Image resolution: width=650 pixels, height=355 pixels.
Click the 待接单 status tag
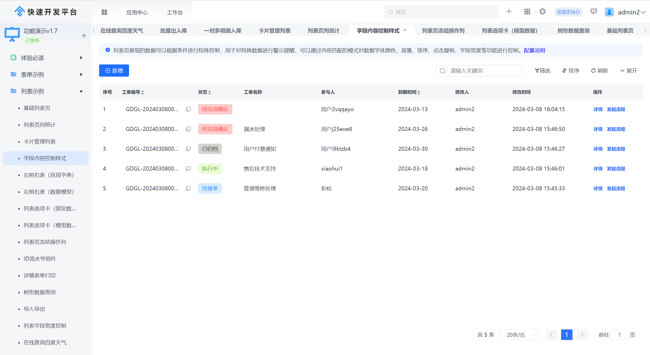pyautogui.click(x=210, y=188)
